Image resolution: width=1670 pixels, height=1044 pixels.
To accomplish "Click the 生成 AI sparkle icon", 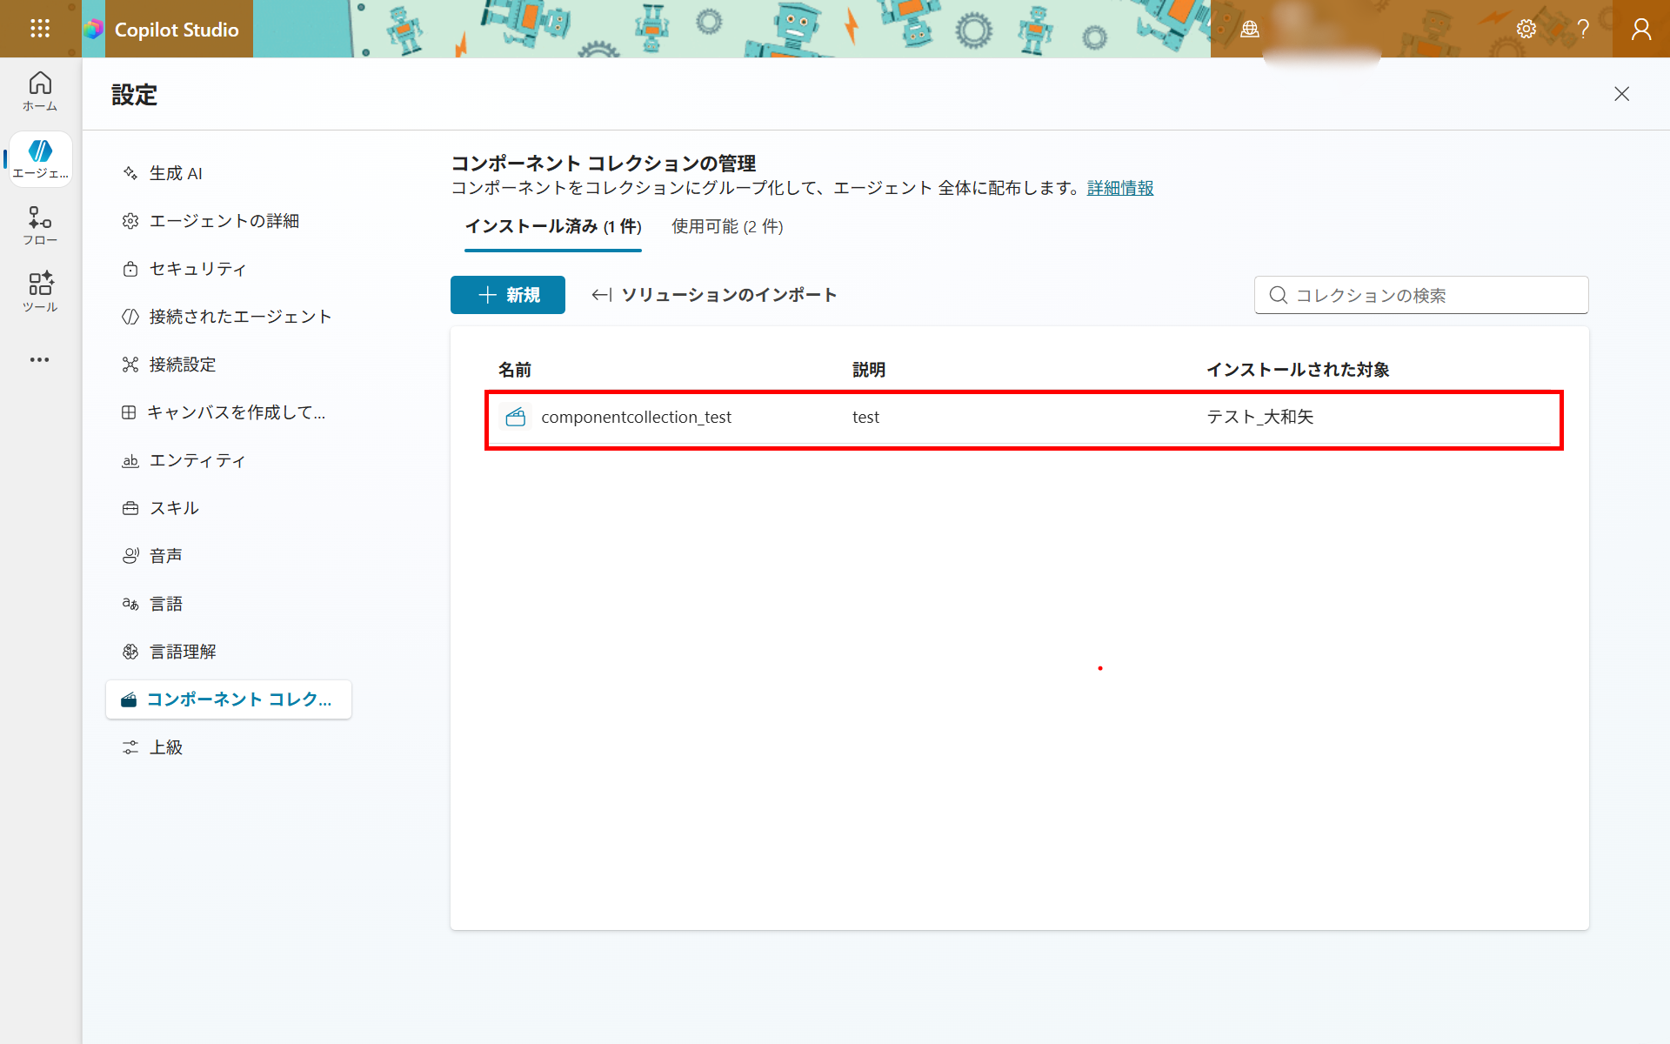I will [x=130, y=173].
